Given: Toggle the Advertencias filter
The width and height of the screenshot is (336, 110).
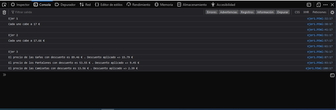Looking at the screenshot, I should point(229,12).
